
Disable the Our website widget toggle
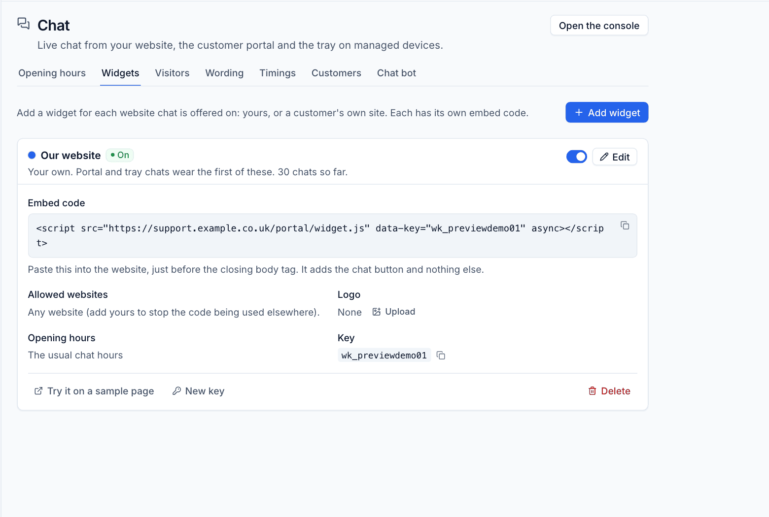[576, 157]
